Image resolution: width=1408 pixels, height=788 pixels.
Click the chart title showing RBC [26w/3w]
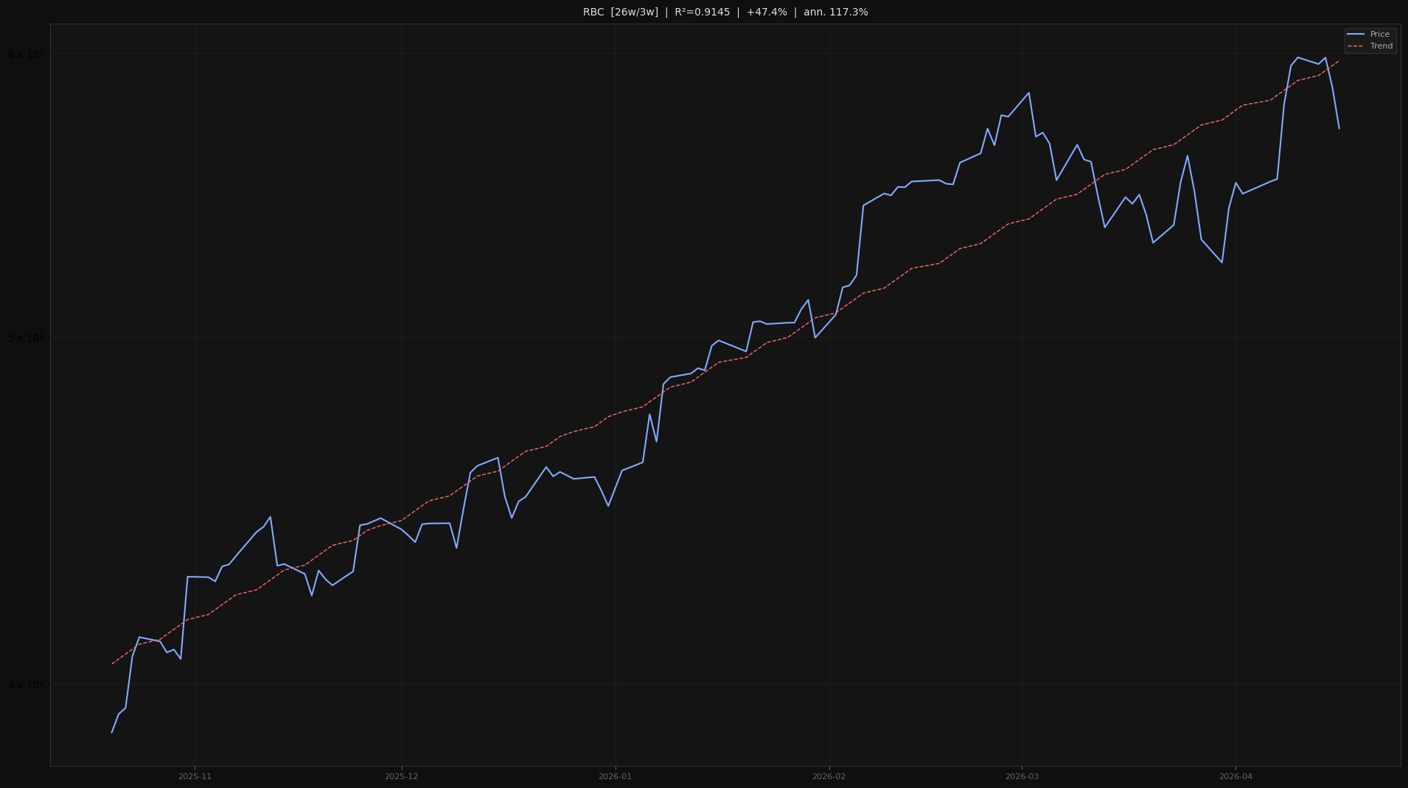pyautogui.click(x=619, y=12)
